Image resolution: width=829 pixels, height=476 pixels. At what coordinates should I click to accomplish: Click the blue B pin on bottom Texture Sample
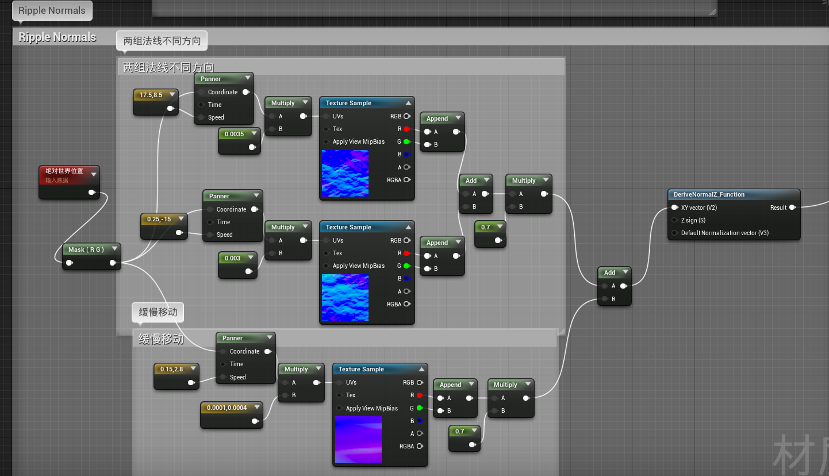pos(421,421)
